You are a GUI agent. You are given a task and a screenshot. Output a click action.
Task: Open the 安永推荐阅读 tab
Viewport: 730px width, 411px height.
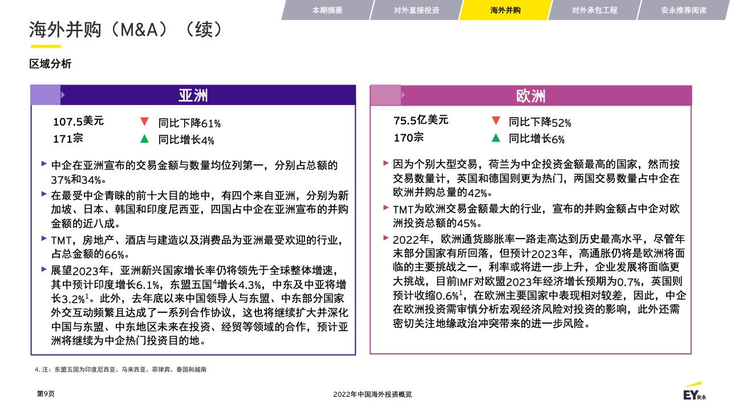[683, 10]
